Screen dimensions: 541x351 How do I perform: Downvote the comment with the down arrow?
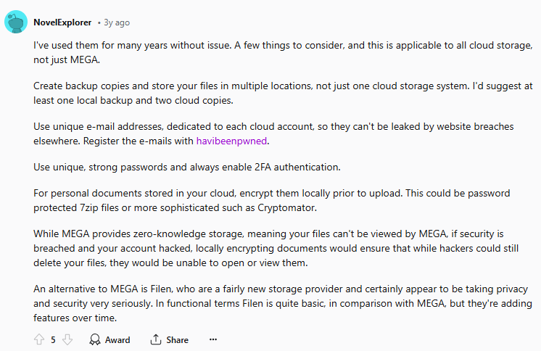point(67,339)
